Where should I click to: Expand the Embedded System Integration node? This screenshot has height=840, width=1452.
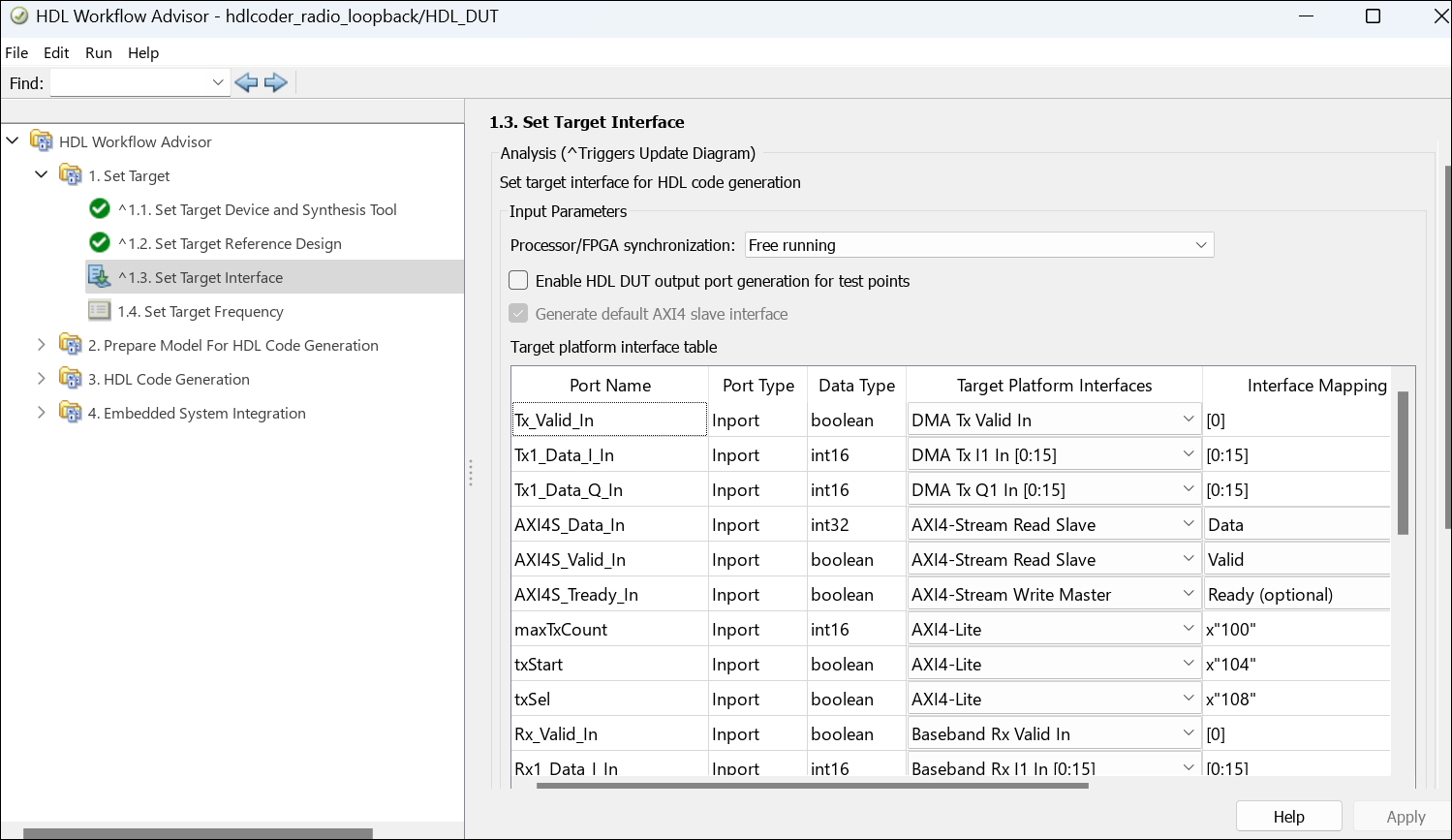point(41,413)
